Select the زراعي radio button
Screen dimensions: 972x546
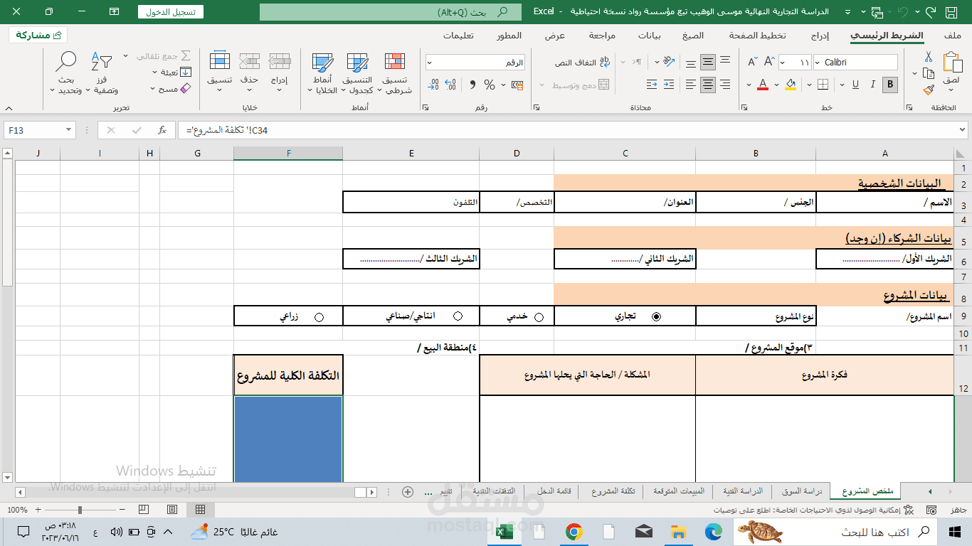click(319, 317)
